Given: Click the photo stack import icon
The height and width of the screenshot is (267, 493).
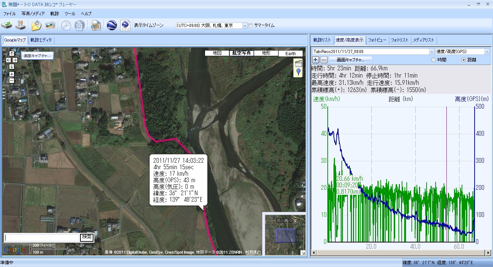Looking at the screenshot, I should coord(50,26).
